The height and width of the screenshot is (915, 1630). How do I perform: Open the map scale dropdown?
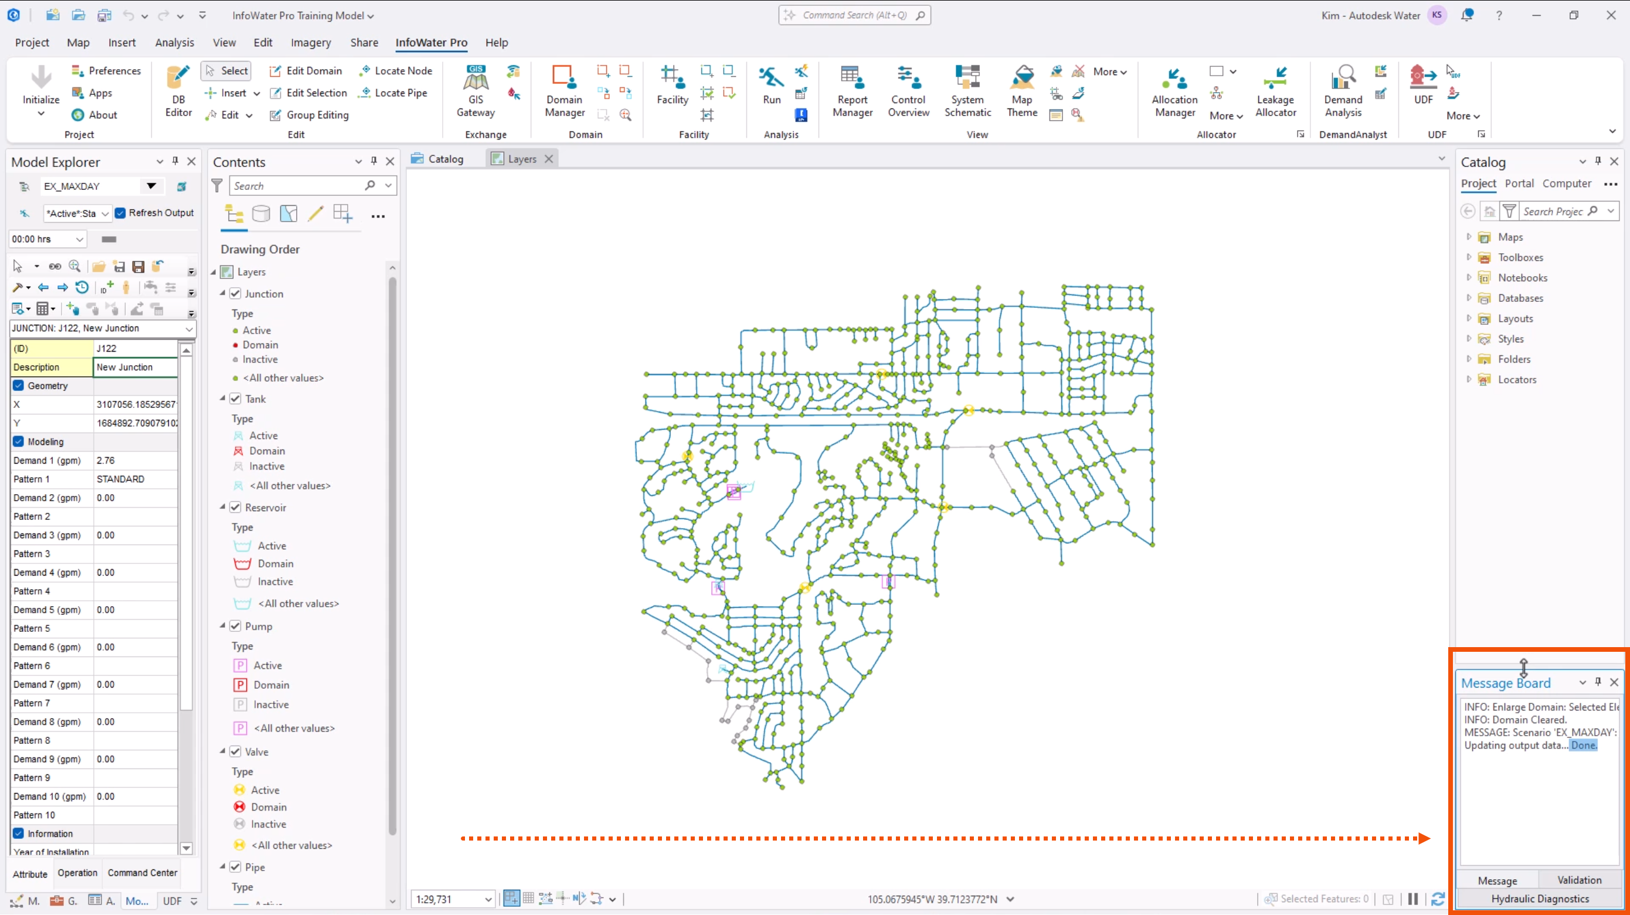click(488, 899)
